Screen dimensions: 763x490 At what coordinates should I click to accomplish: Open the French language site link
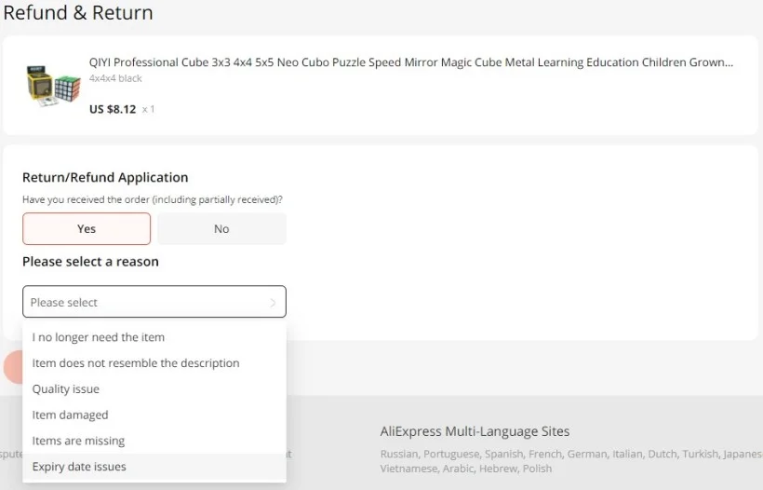point(545,454)
